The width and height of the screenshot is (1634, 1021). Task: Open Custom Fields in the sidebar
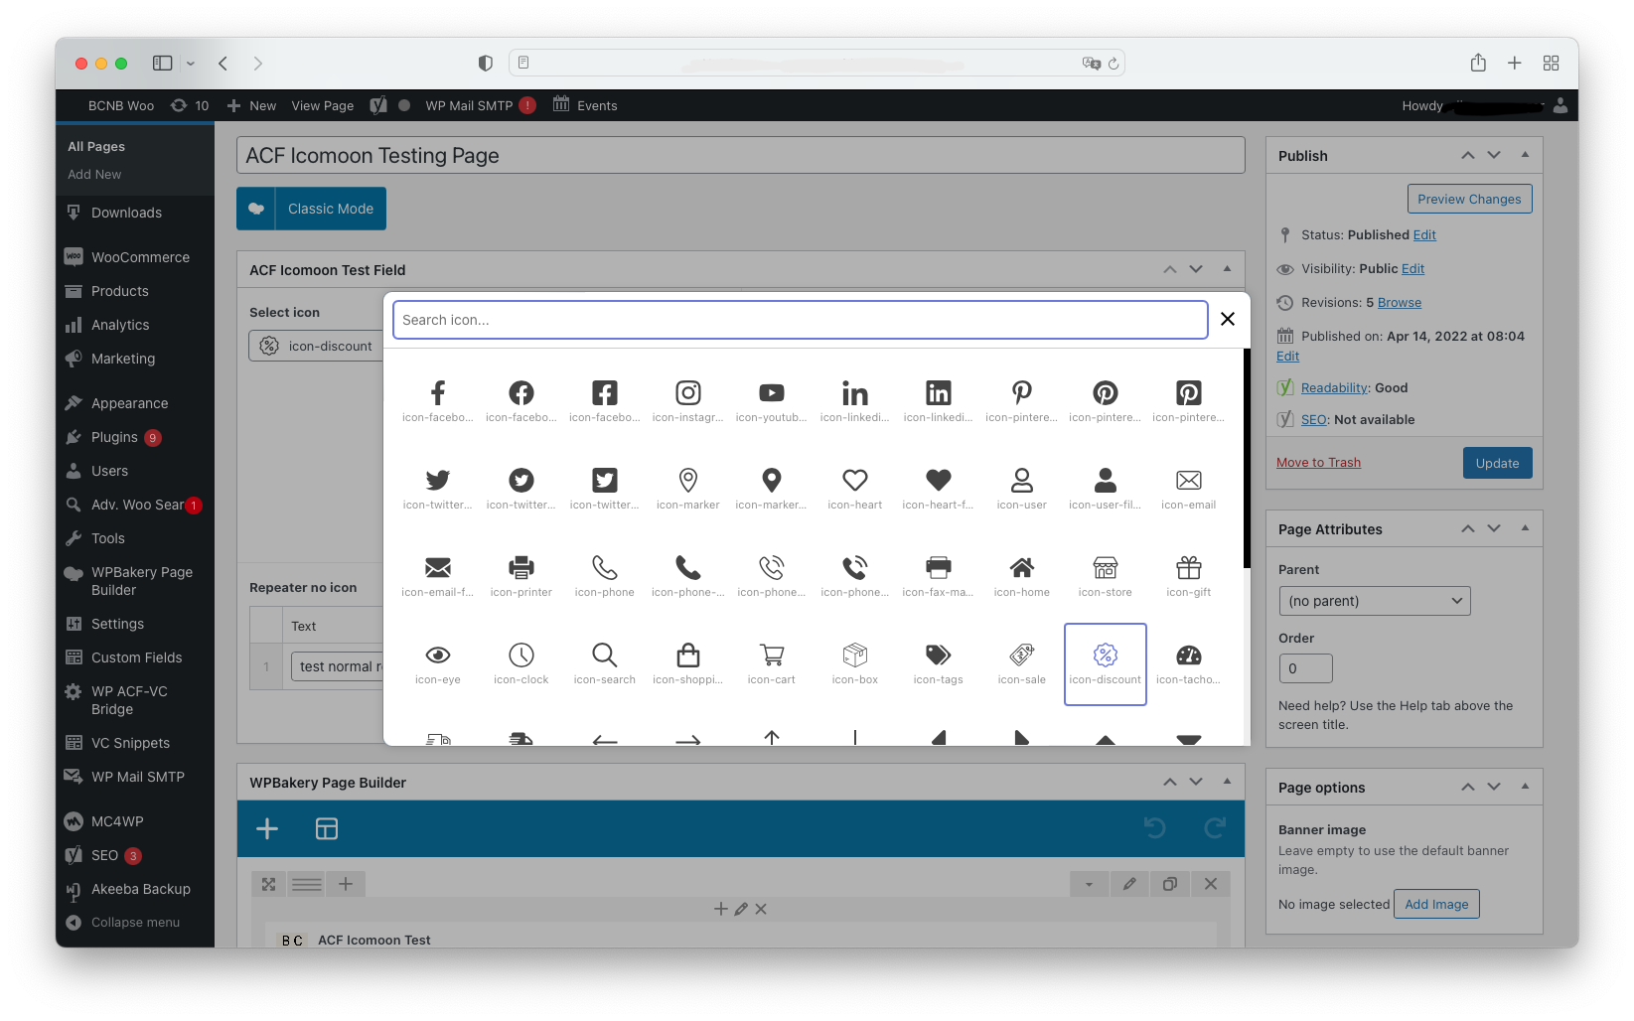click(x=135, y=657)
